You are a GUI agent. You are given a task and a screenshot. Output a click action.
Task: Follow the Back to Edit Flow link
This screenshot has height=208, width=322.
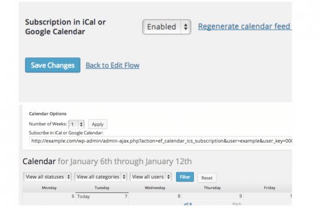click(112, 65)
